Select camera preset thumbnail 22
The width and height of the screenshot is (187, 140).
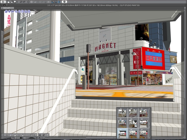point(122,123)
